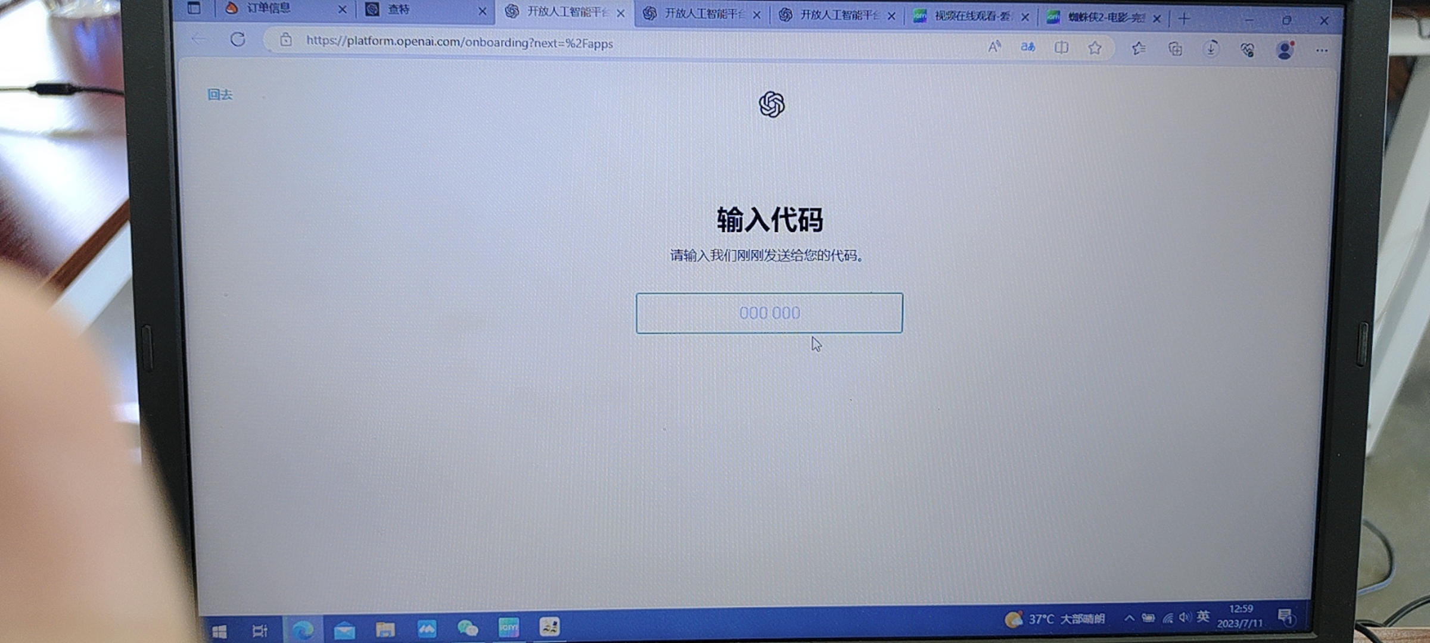Click the OpenAI logo on the page
Image resolution: width=1430 pixels, height=643 pixels.
[772, 104]
